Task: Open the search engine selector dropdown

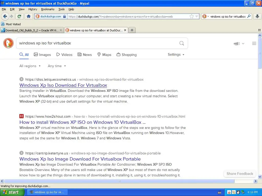Action: (205, 16)
